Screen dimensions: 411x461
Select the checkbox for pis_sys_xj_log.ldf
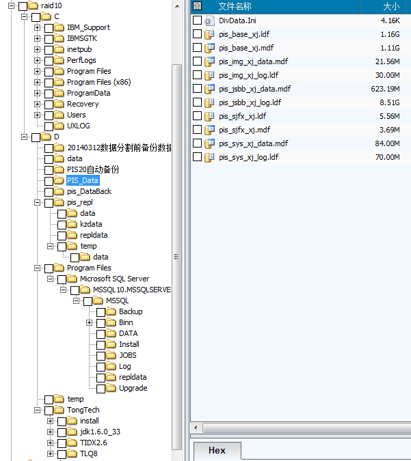(198, 157)
